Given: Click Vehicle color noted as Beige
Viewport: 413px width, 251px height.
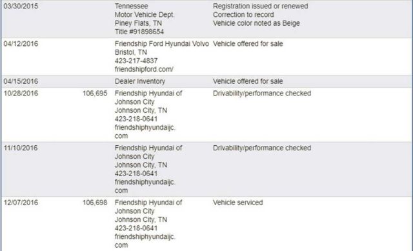Looking at the screenshot, I should tap(256, 23).
